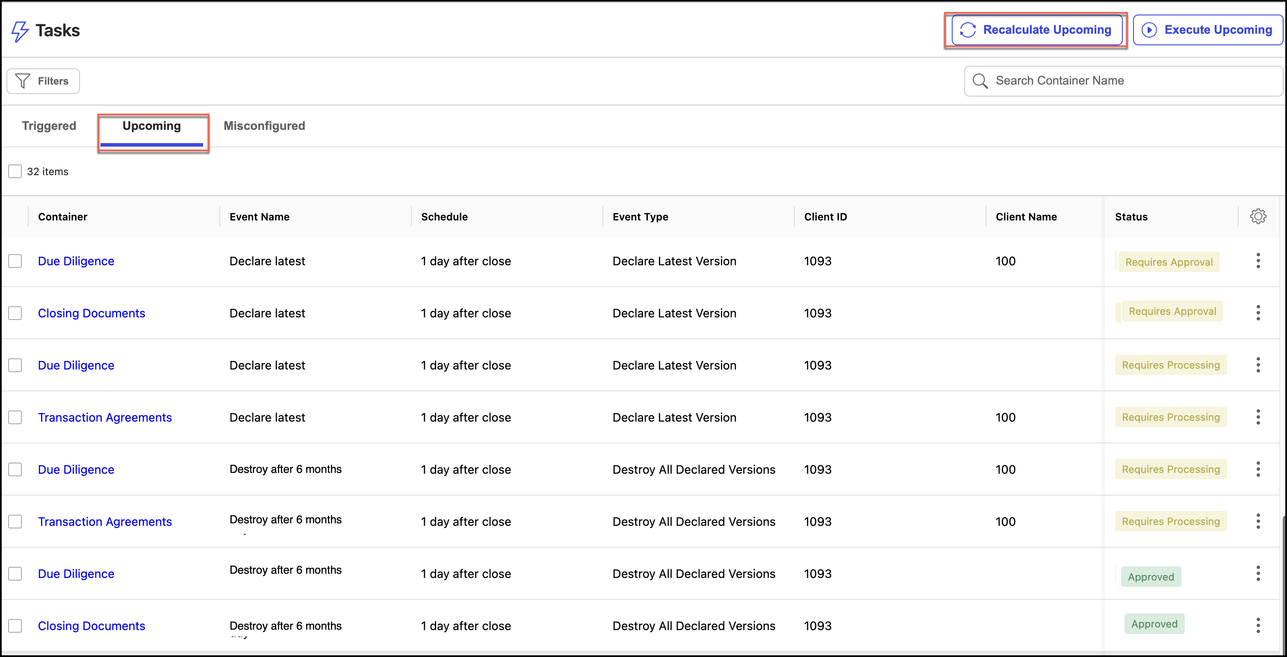Image resolution: width=1287 pixels, height=657 pixels.
Task: Tick the checkbox for first Transaction Agreements row
Action: [15, 417]
